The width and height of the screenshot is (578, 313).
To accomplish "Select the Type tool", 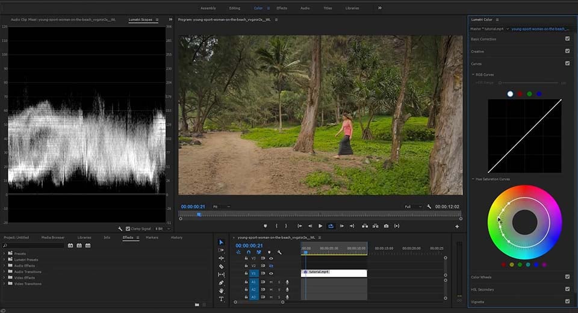I will point(221,299).
